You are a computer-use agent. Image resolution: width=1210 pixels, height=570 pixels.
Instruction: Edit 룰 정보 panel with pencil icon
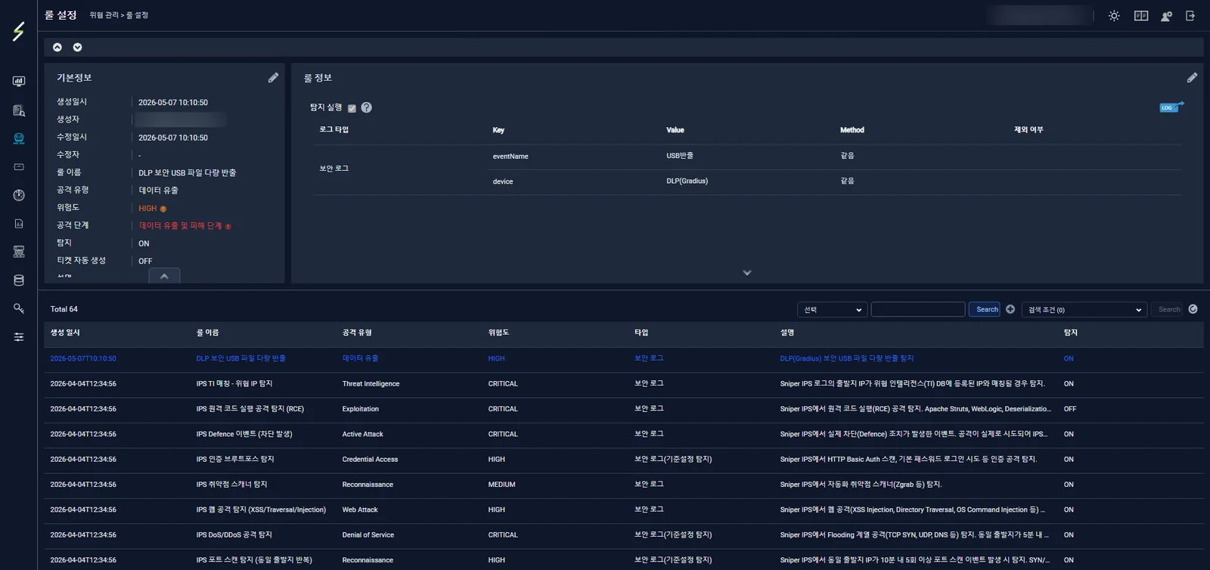click(1192, 78)
